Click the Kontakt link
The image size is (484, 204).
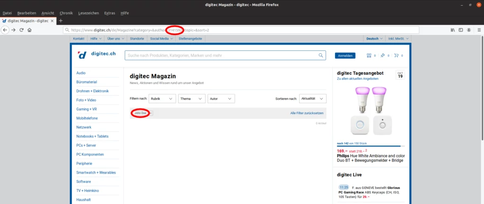pyautogui.click(x=79, y=39)
